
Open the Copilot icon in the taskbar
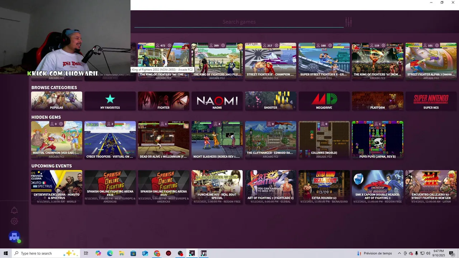tap(98, 253)
